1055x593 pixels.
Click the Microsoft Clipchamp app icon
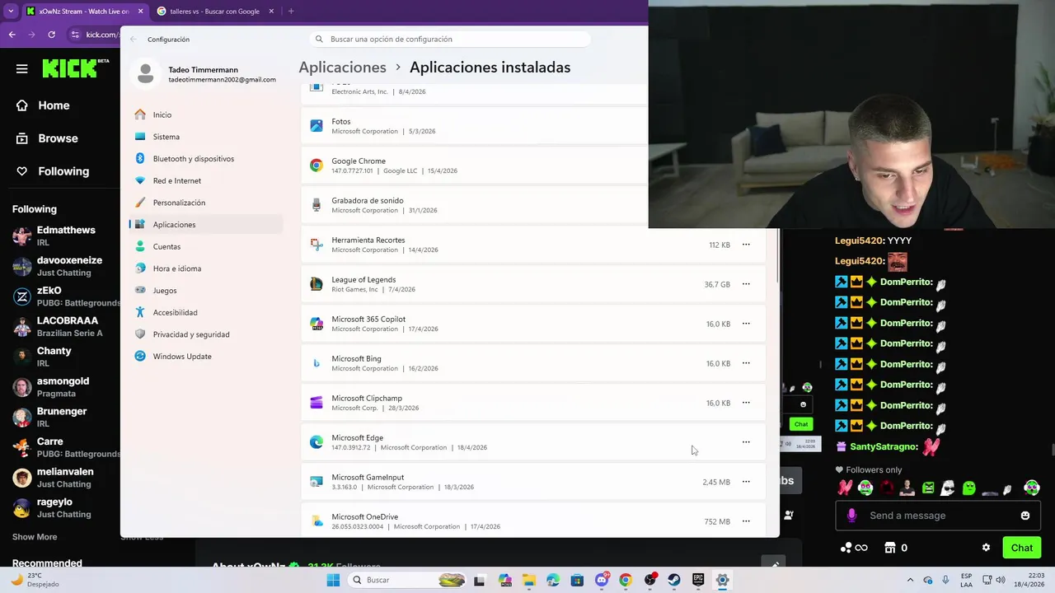(x=316, y=403)
